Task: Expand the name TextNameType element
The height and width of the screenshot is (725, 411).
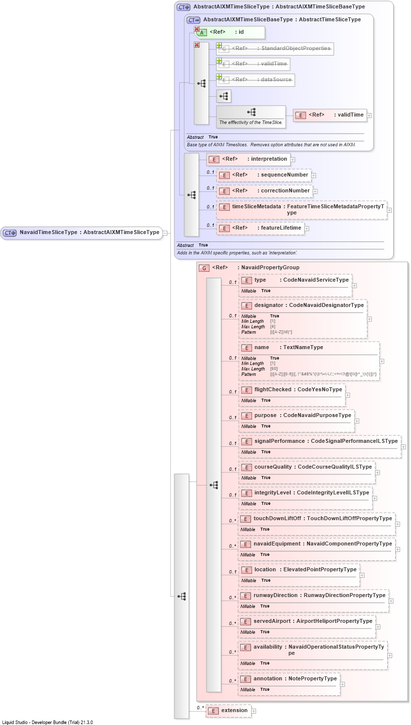Action: click(382, 362)
